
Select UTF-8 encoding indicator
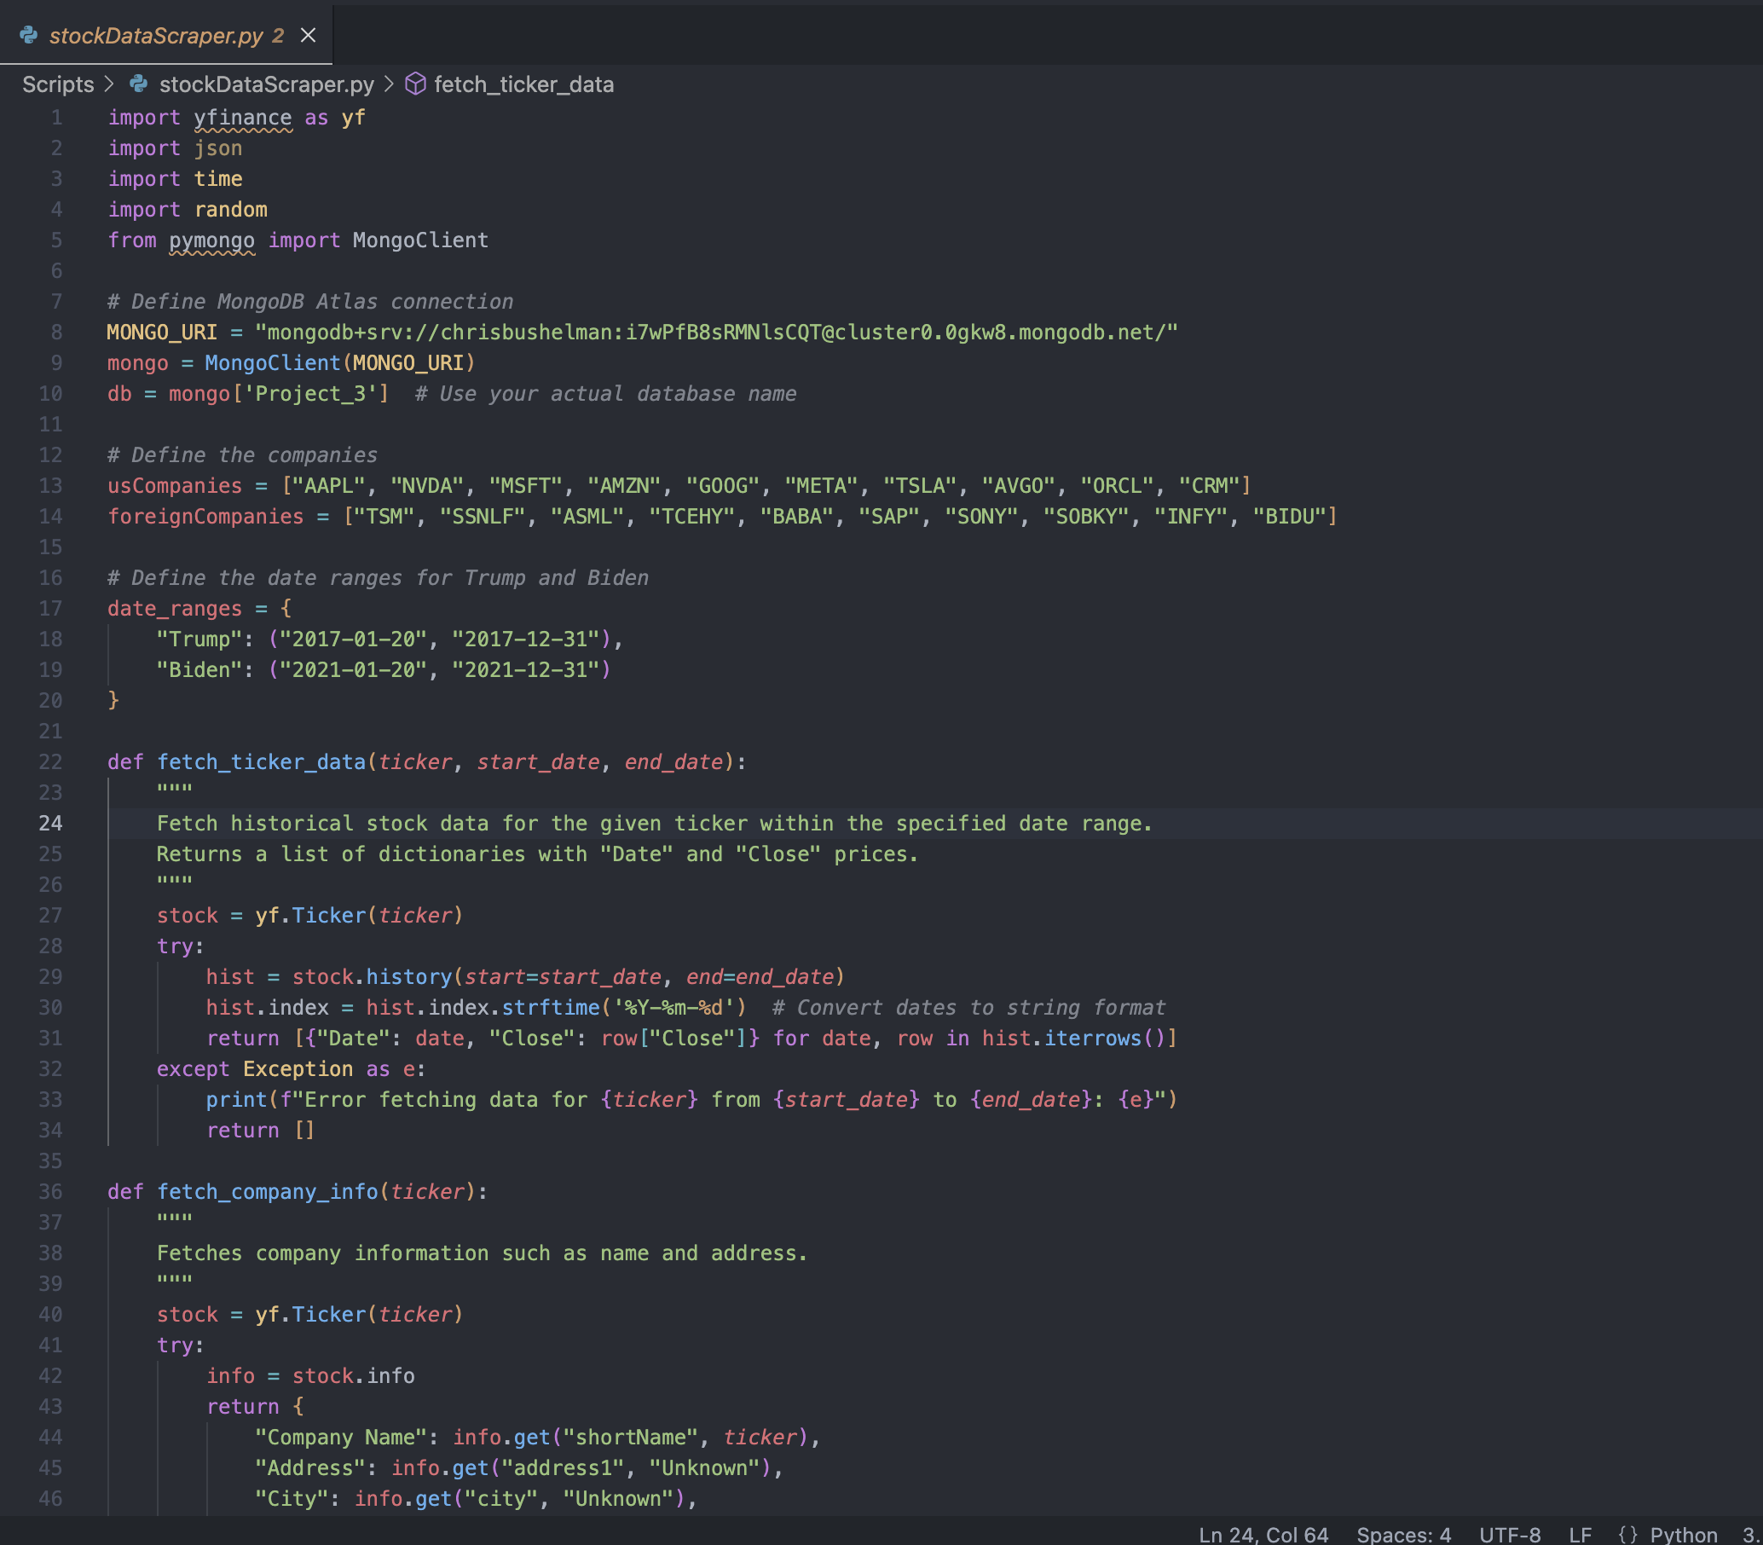pyautogui.click(x=1509, y=1534)
